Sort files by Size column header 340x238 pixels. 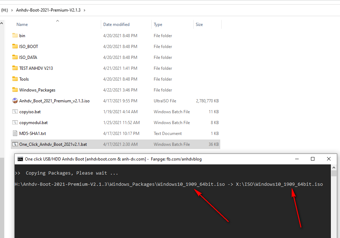[199, 24]
